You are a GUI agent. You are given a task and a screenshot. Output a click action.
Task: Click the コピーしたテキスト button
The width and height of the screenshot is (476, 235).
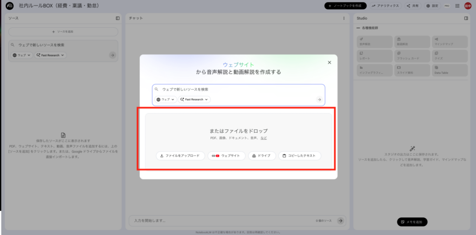(x=299, y=156)
